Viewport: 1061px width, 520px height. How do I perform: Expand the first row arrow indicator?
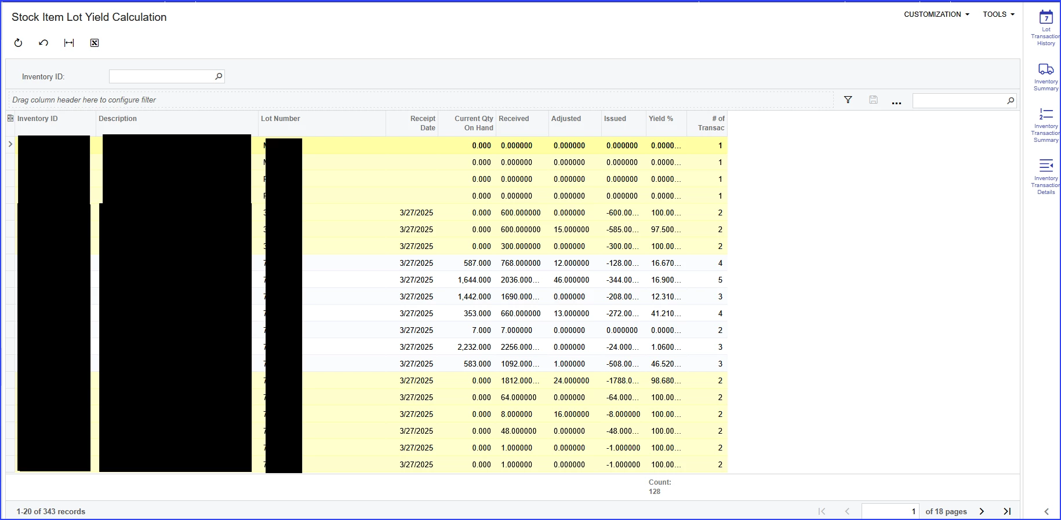pos(10,144)
